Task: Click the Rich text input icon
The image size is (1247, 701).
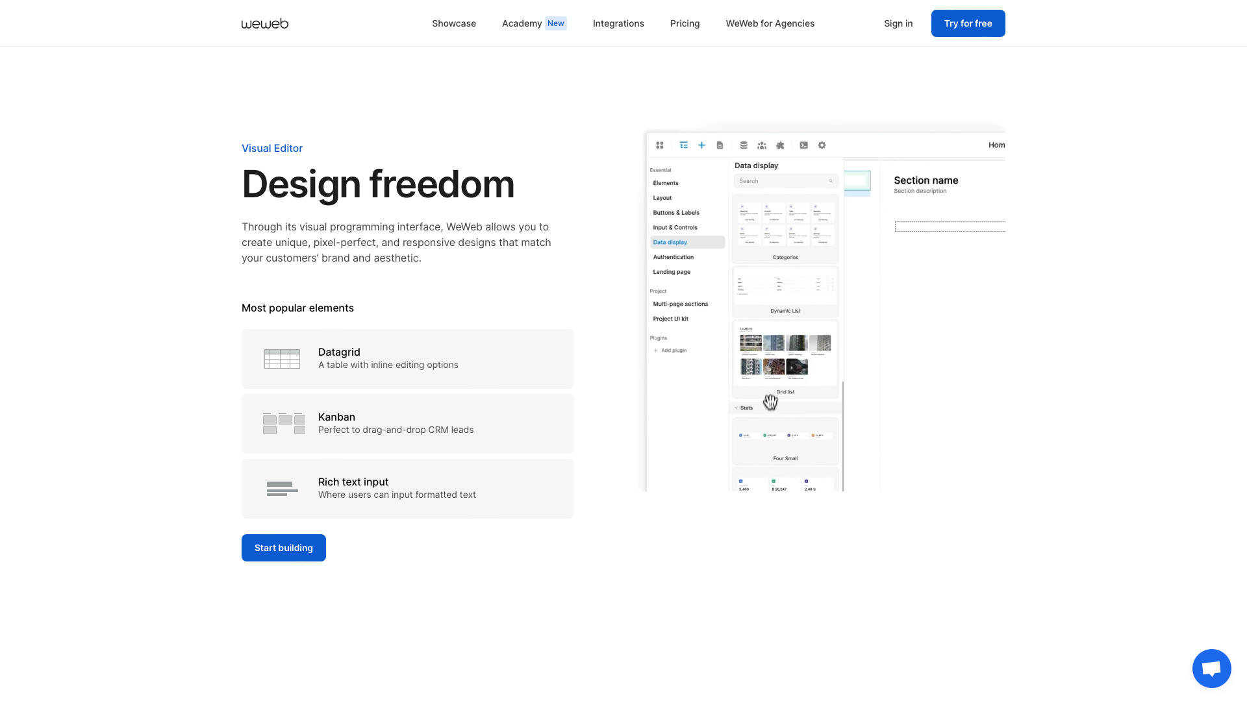Action: (282, 489)
